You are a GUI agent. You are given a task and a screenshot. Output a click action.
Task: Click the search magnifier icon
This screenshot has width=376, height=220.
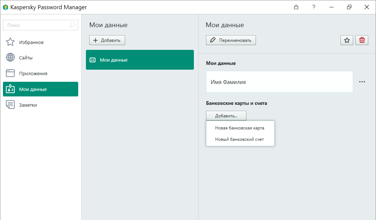73,25
